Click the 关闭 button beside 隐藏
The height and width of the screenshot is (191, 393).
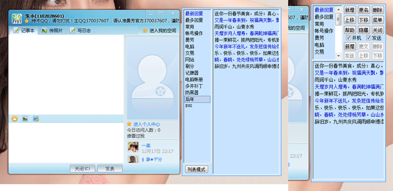coord(377,30)
